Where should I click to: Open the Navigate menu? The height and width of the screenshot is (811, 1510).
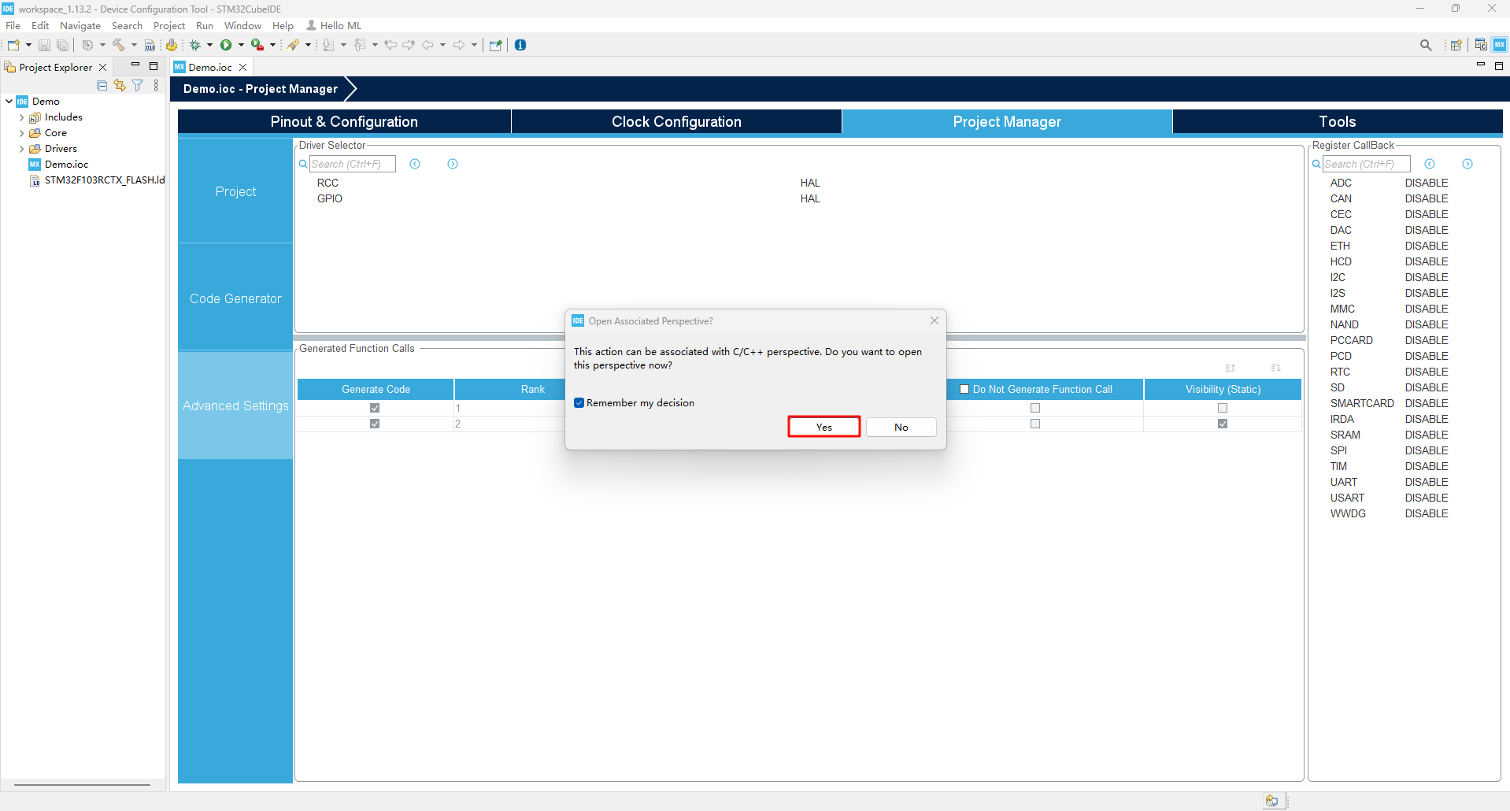(80, 26)
